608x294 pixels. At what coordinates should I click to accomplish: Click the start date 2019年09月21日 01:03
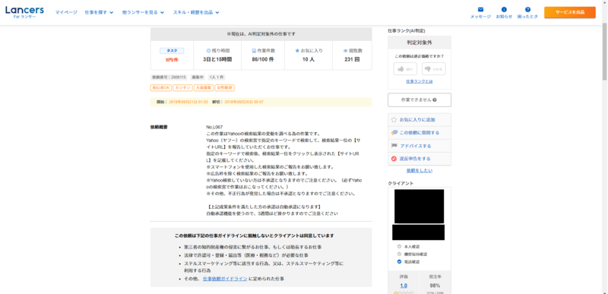(x=188, y=102)
